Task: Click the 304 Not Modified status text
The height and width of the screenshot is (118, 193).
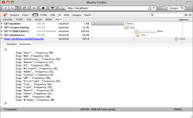Action: (46, 31)
